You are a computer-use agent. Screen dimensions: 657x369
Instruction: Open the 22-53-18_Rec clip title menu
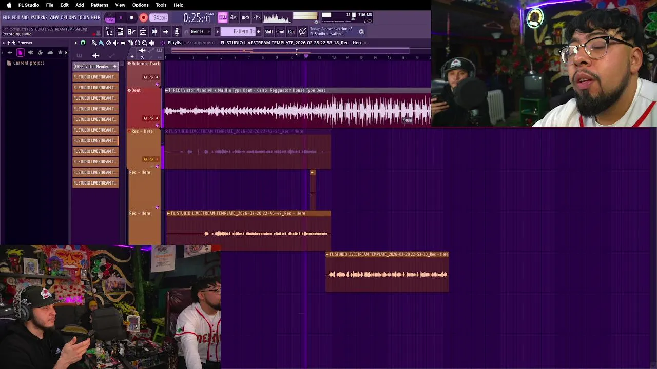[327, 254]
